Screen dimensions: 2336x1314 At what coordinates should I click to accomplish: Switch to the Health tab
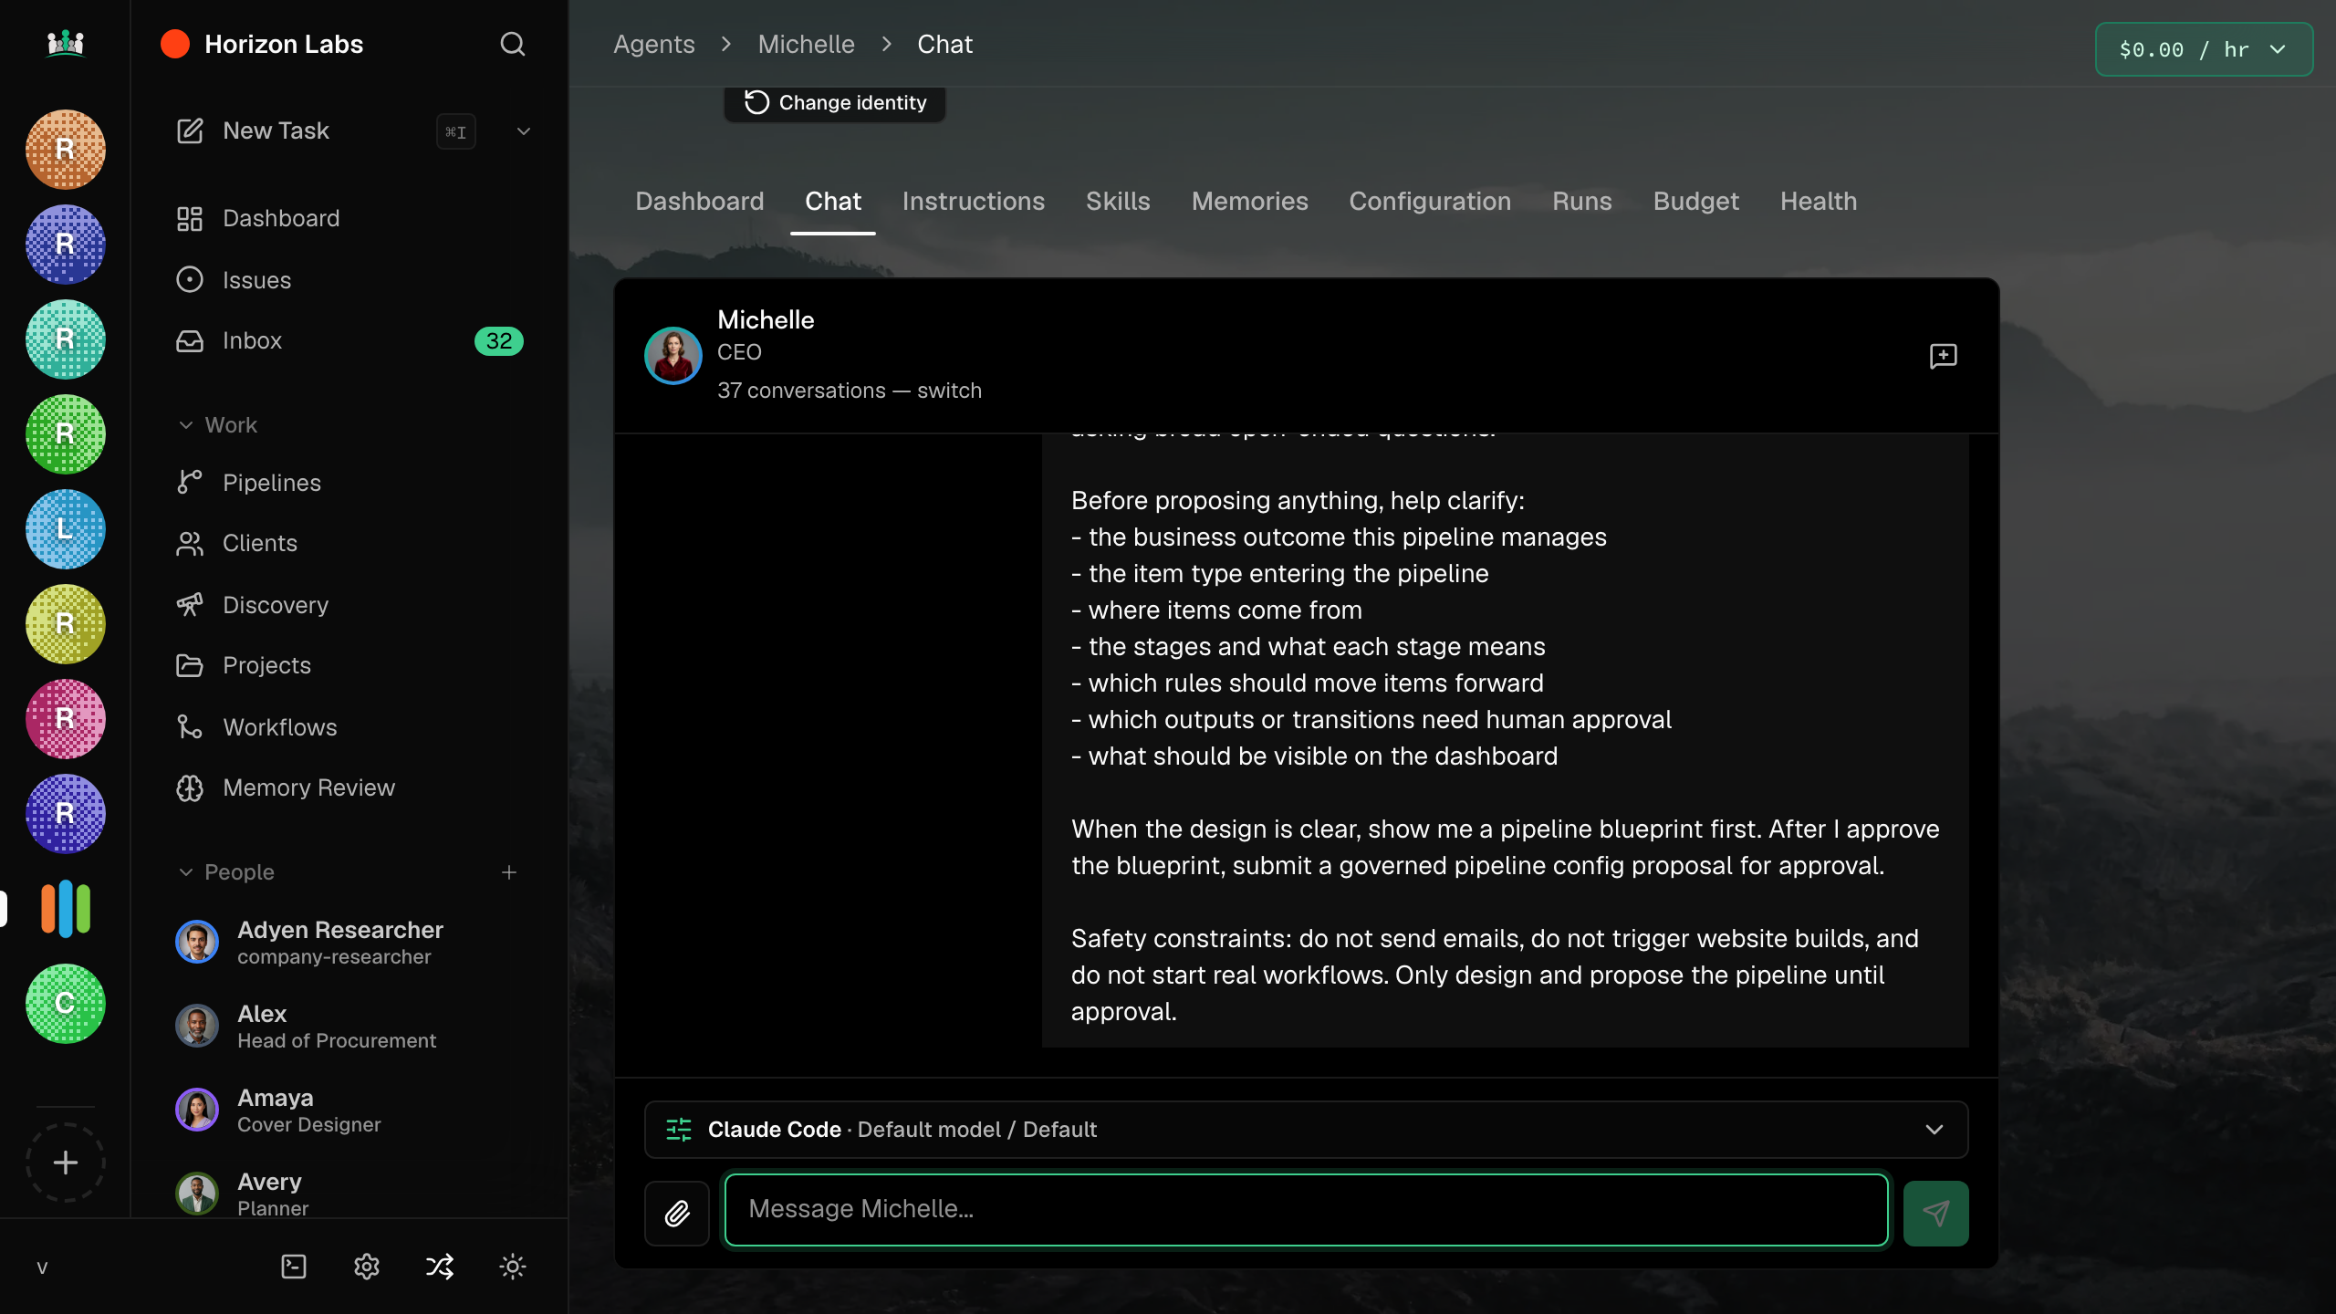click(1819, 202)
